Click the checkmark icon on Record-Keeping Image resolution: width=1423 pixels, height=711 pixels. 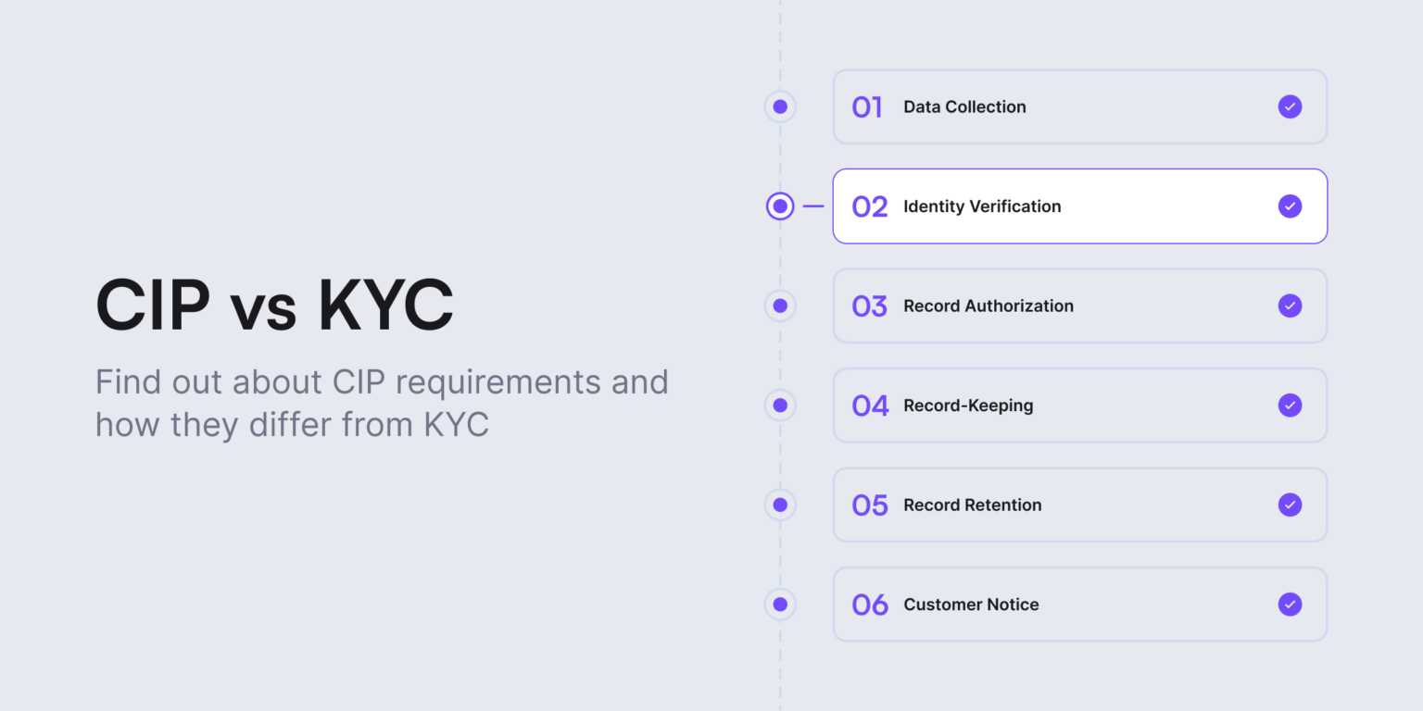click(x=1290, y=405)
